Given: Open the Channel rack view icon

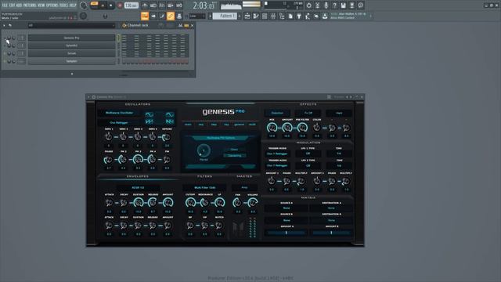Looking at the screenshot, I should (265, 16).
